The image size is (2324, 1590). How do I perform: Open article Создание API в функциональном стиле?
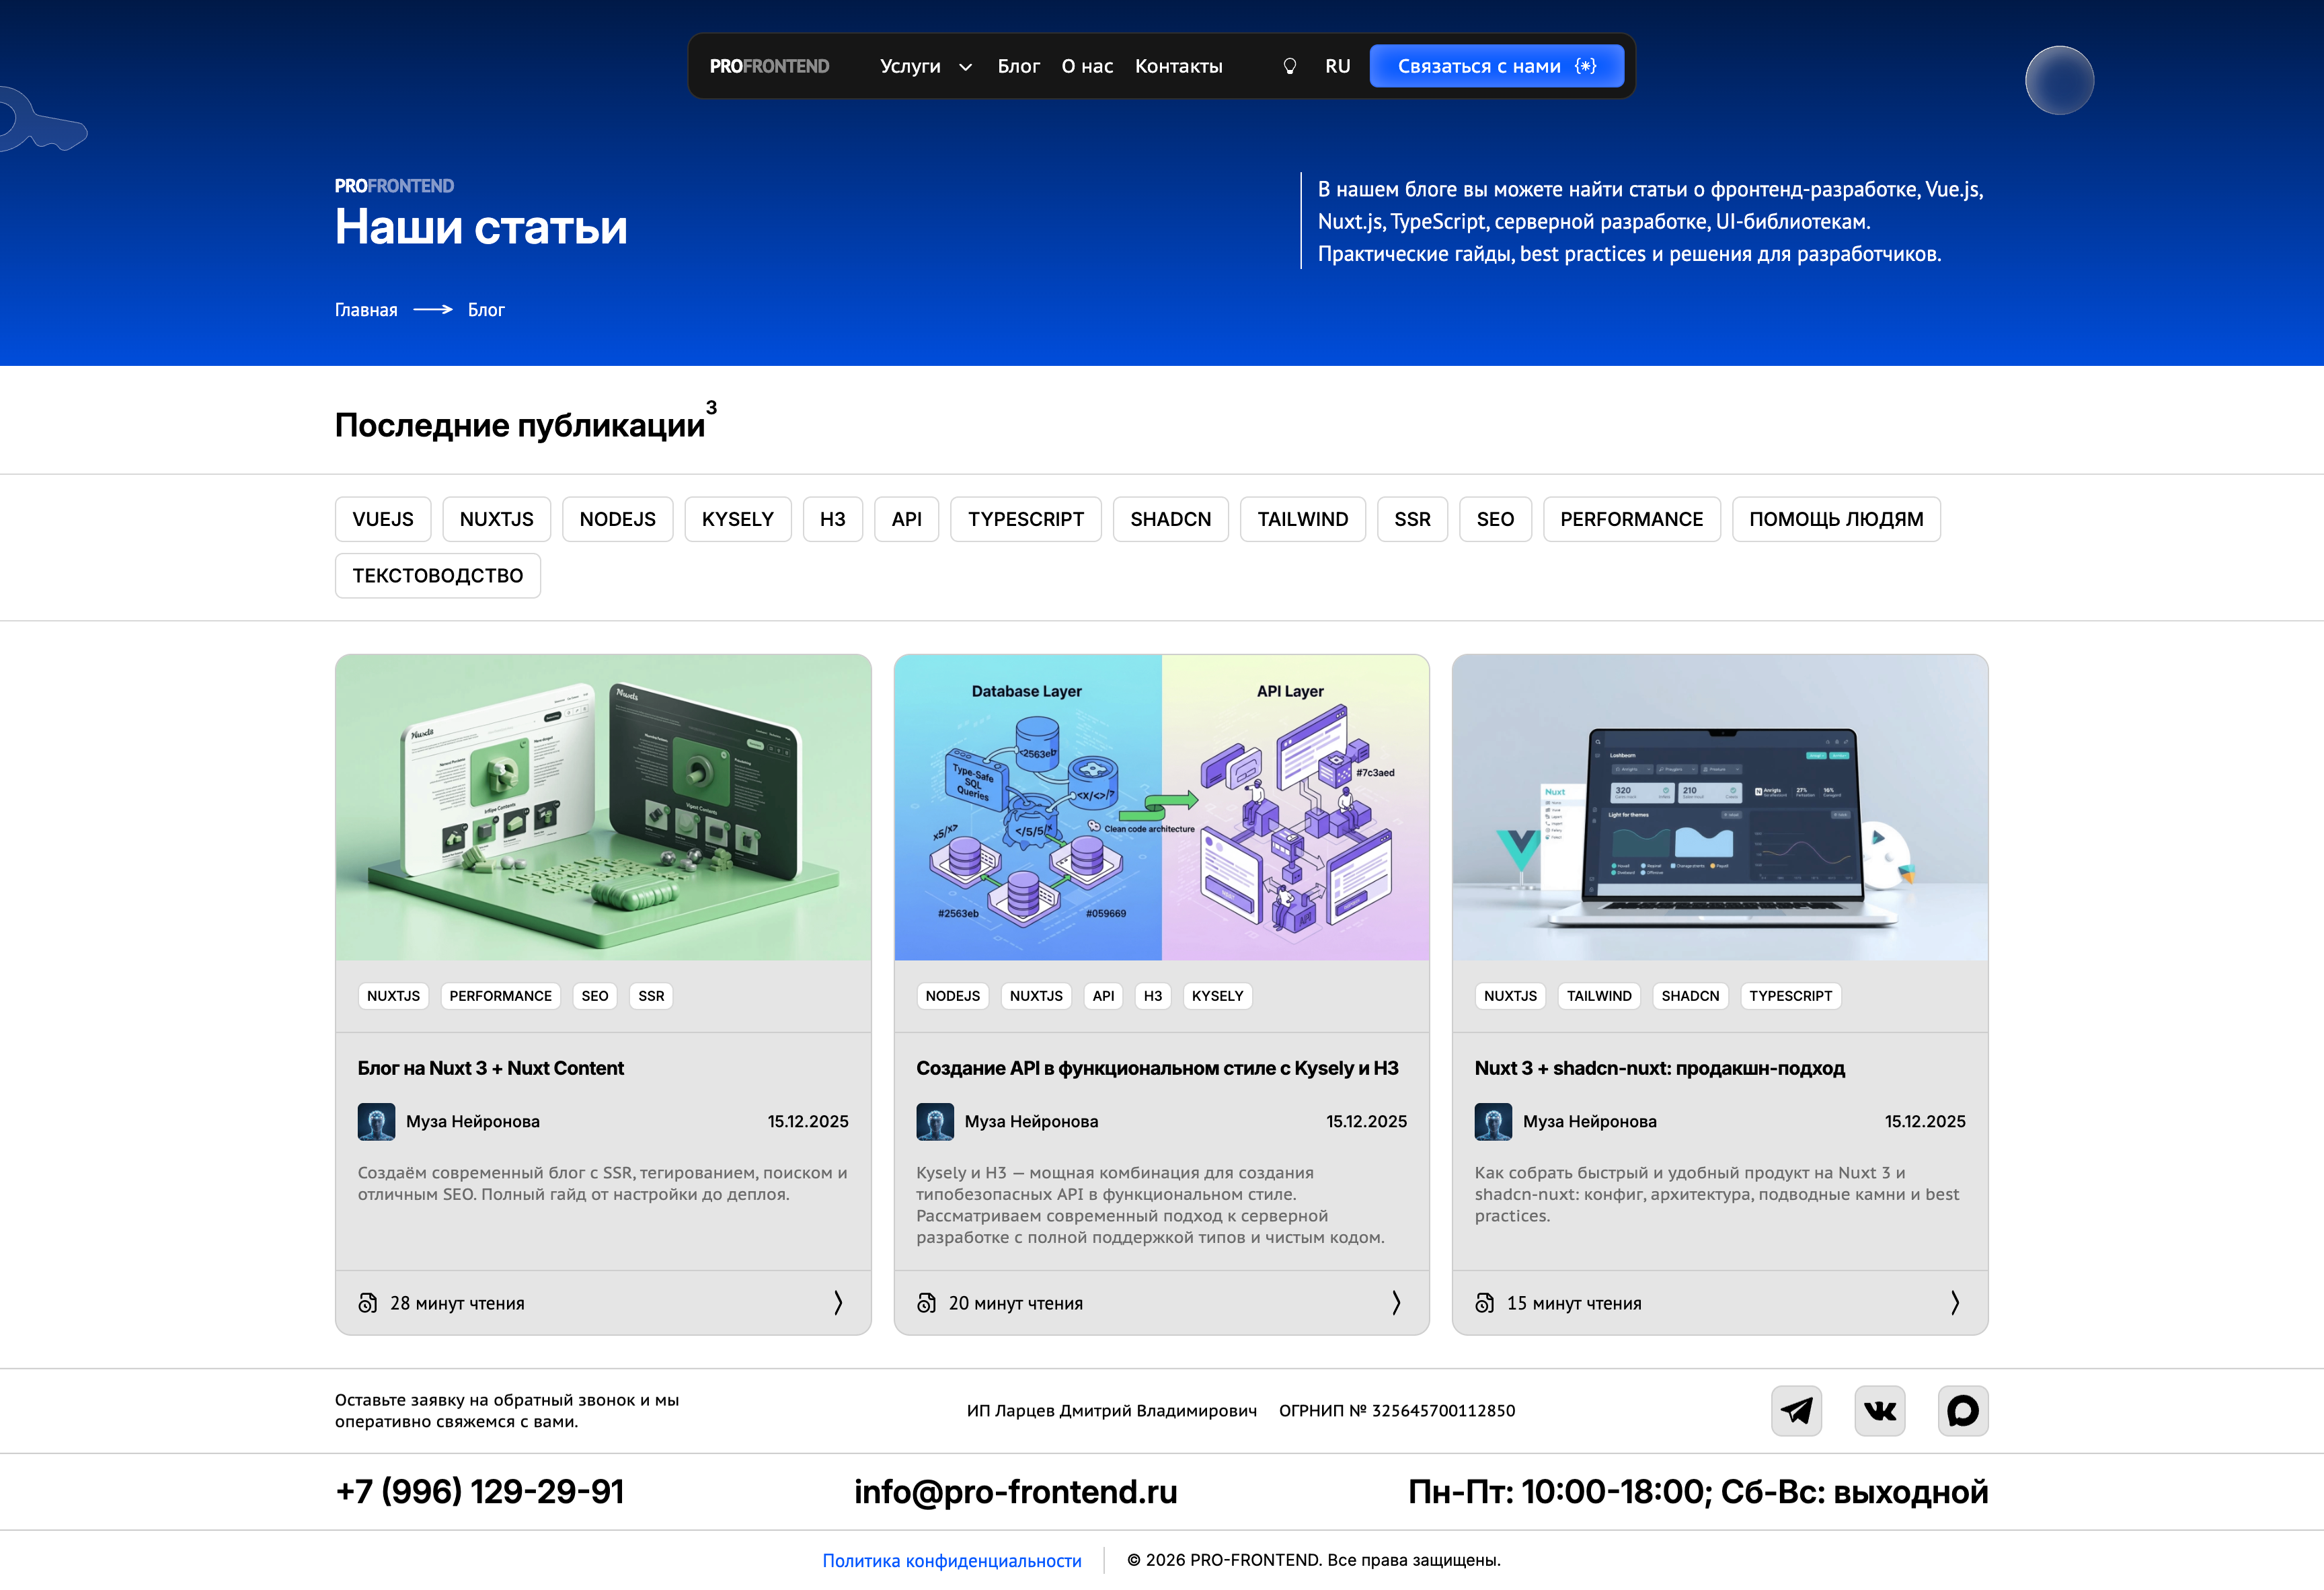click(1157, 1068)
